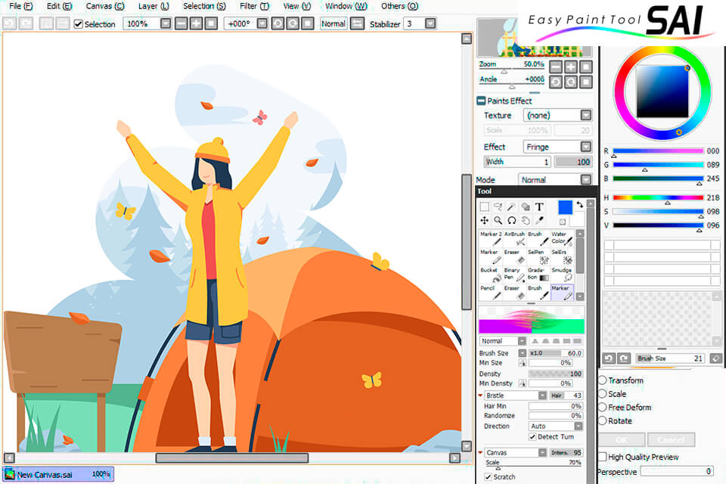Choose the Pencil tool
This screenshot has width=726, height=484.
coord(491,292)
